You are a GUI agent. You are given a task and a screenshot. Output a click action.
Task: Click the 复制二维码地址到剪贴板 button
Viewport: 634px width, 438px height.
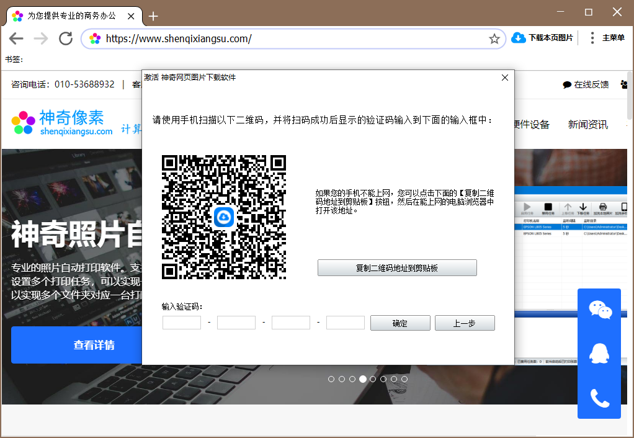pyautogui.click(x=397, y=268)
